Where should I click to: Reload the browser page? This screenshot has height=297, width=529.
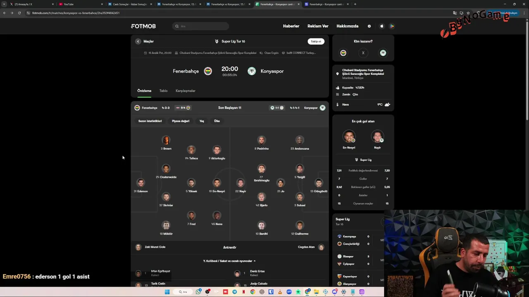coord(19,13)
